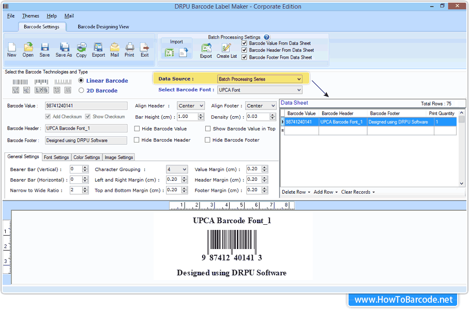Adjust Bar Height stepper arrows
Viewport: 469px width, 310px height.
(x=201, y=117)
